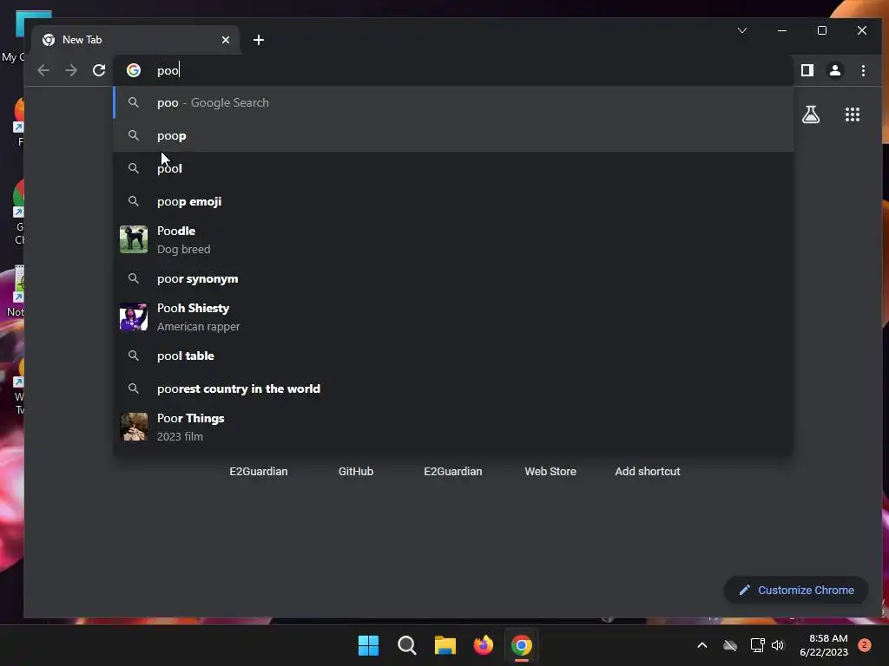Open the volume tray icon
This screenshot has width=889, height=666.
pos(778,645)
